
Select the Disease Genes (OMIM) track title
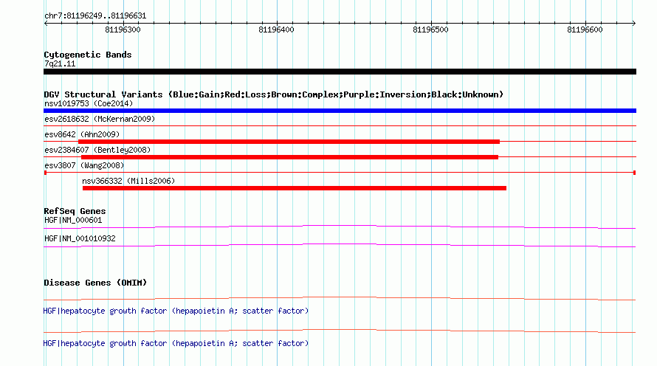[95, 283]
